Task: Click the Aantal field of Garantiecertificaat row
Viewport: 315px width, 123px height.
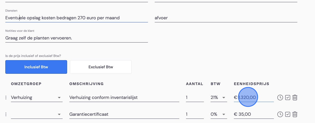Action: [195, 114]
